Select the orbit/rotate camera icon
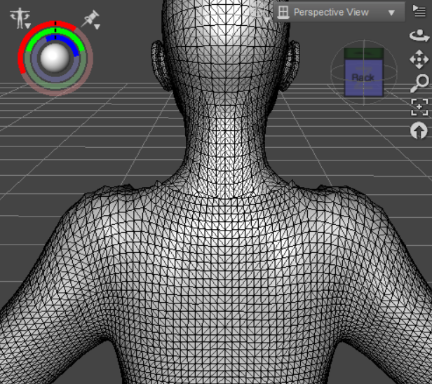 (419, 36)
